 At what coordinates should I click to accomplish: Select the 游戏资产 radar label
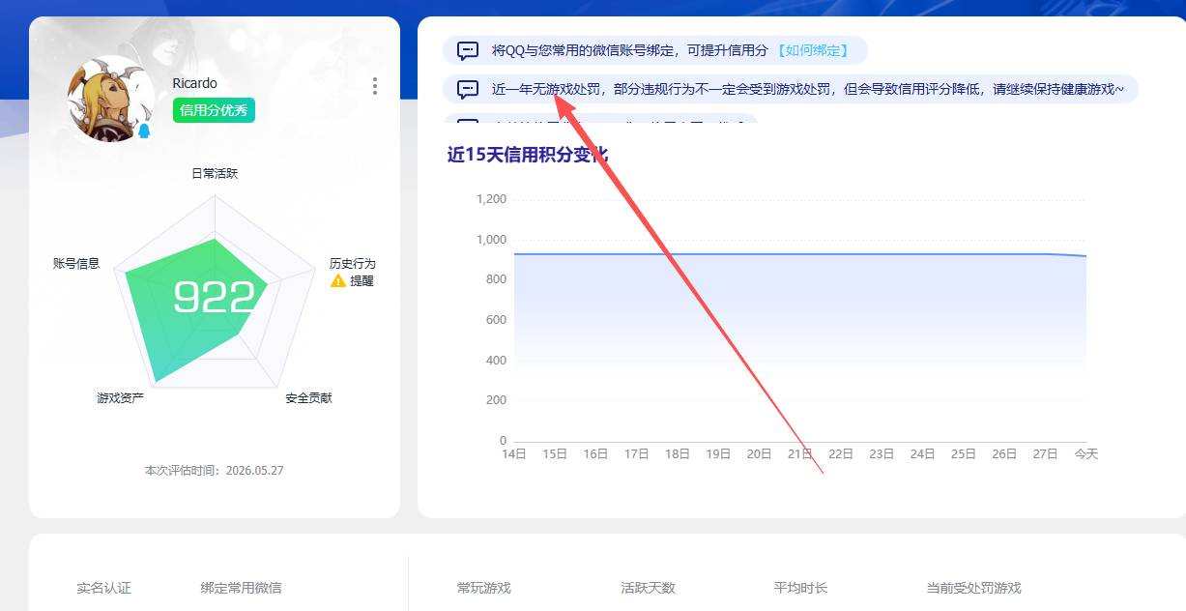pos(120,397)
